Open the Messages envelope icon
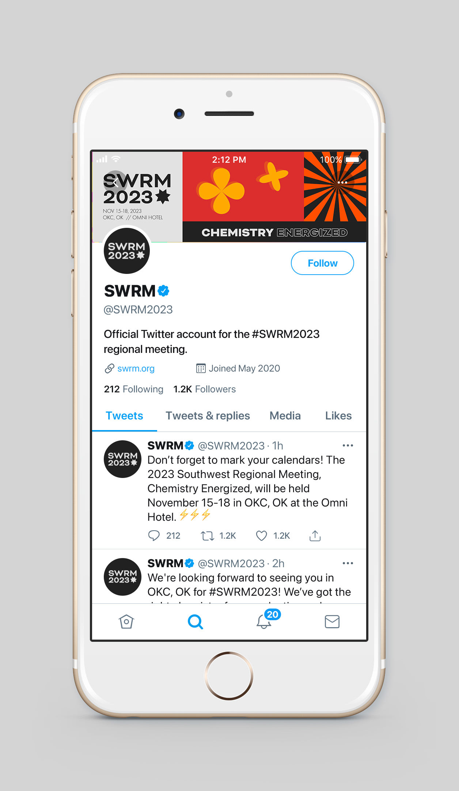 point(332,621)
